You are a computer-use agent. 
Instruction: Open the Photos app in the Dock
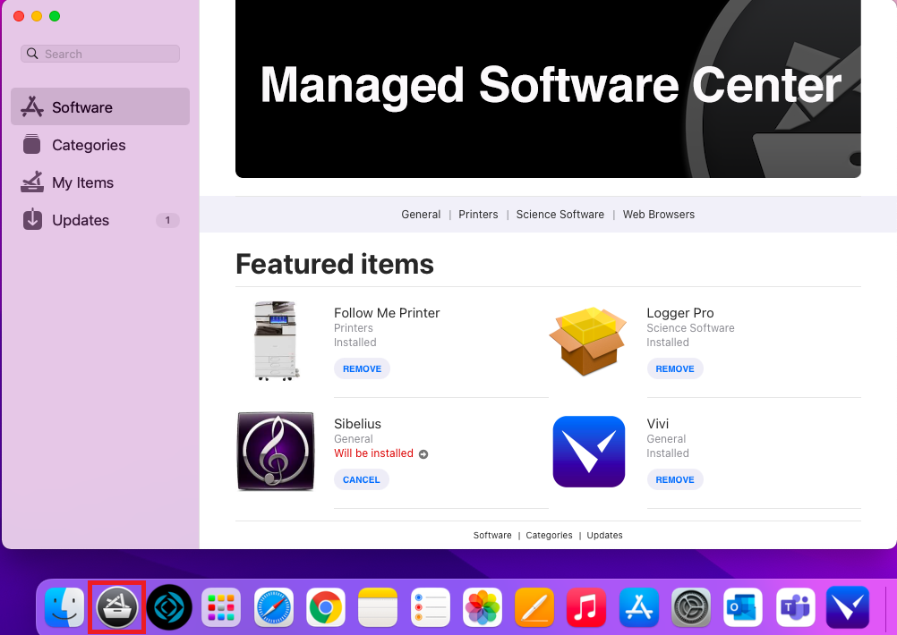coord(483,606)
